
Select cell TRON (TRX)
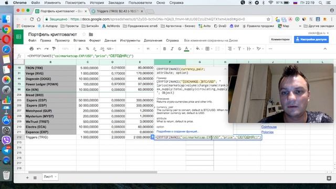[50, 68]
